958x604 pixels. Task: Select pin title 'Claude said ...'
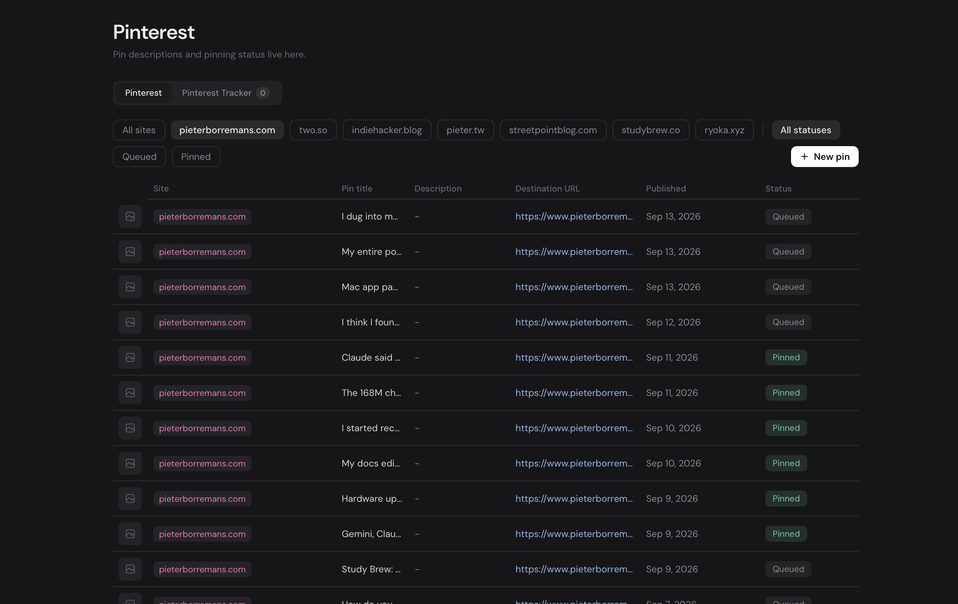coord(371,358)
